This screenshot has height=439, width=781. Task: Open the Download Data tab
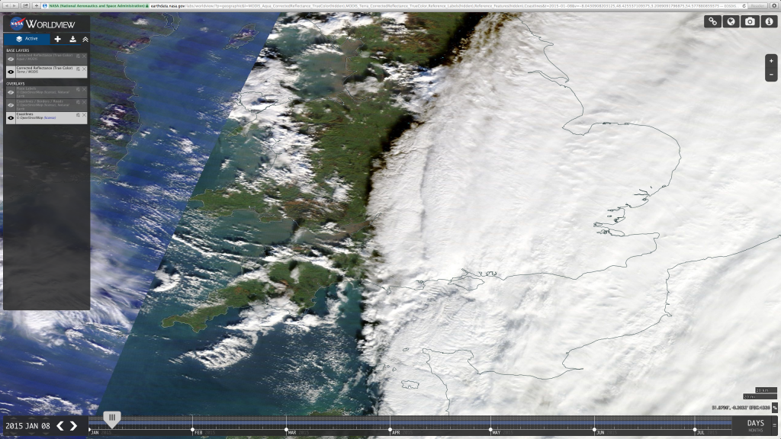[x=72, y=39]
